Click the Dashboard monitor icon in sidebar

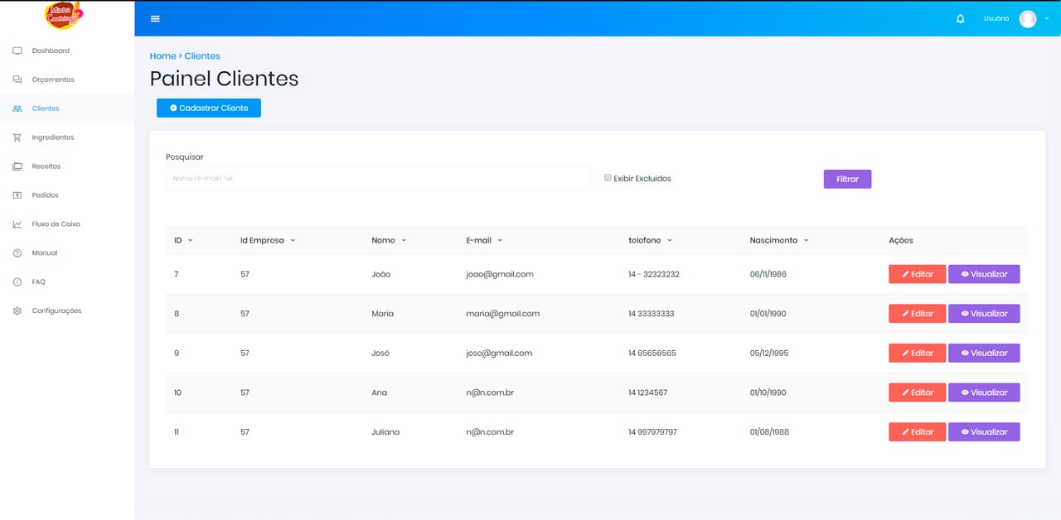pyautogui.click(x=17, y=51)
